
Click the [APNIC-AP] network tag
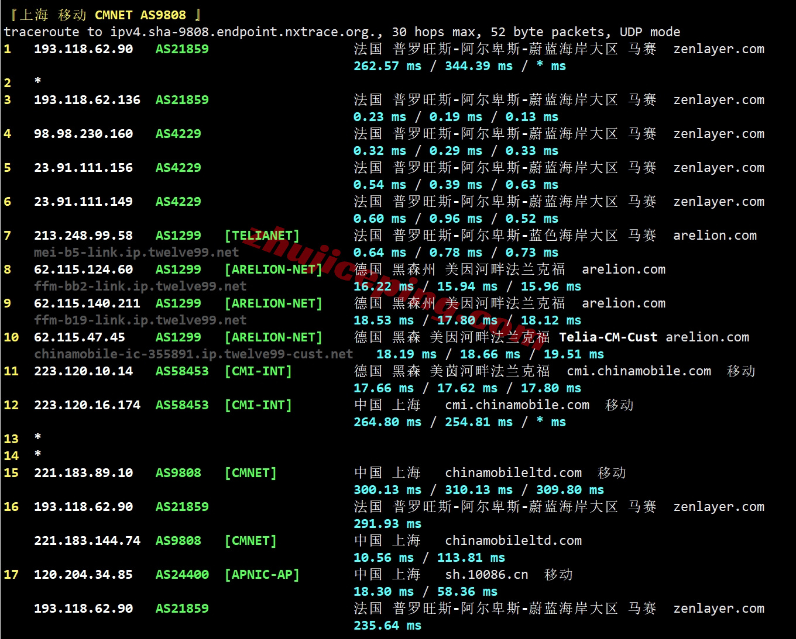262,575
